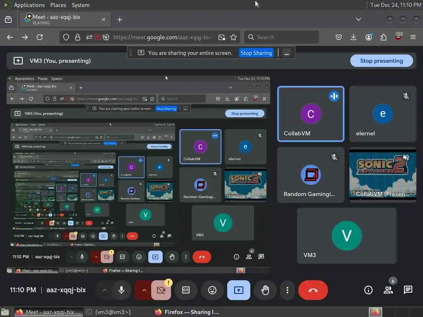Click the red extension icon with 123 badge
This screenshot has width=423, height=317.
click(x=399, y=36)
